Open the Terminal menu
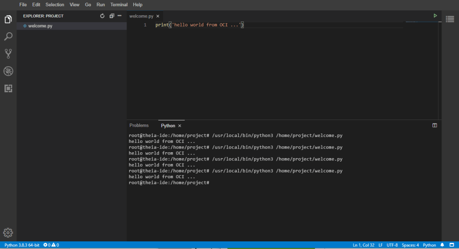This screenshot has width=459, height=249. click(x=119, y=4)
